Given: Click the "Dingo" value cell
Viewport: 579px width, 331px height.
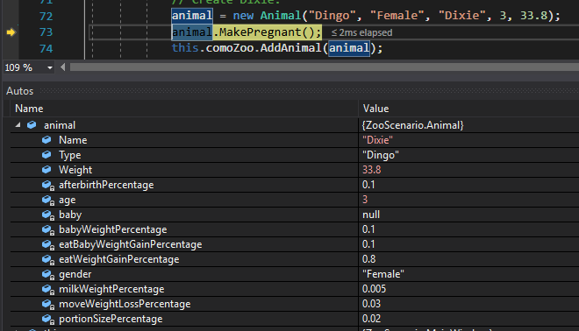Looking at the screenshot, I should pos(381,155).
